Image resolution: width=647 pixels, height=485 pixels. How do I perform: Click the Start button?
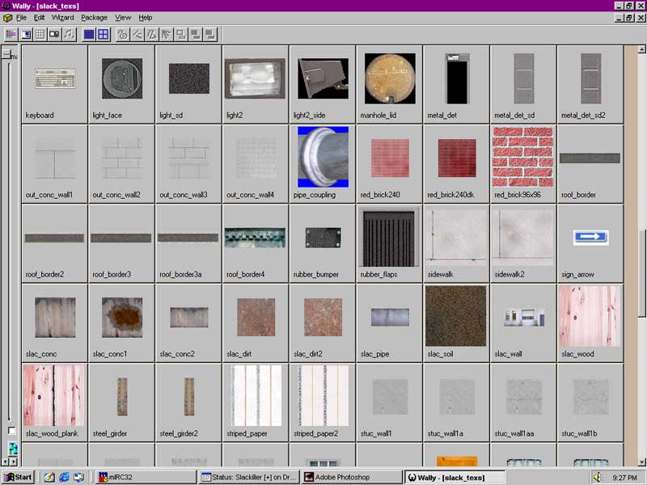pyautogui.click(x=18, y=477)
